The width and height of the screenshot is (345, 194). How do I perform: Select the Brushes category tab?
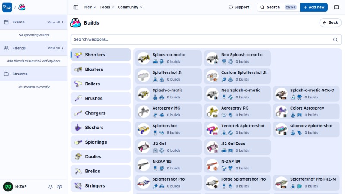(x=101, y=98)
